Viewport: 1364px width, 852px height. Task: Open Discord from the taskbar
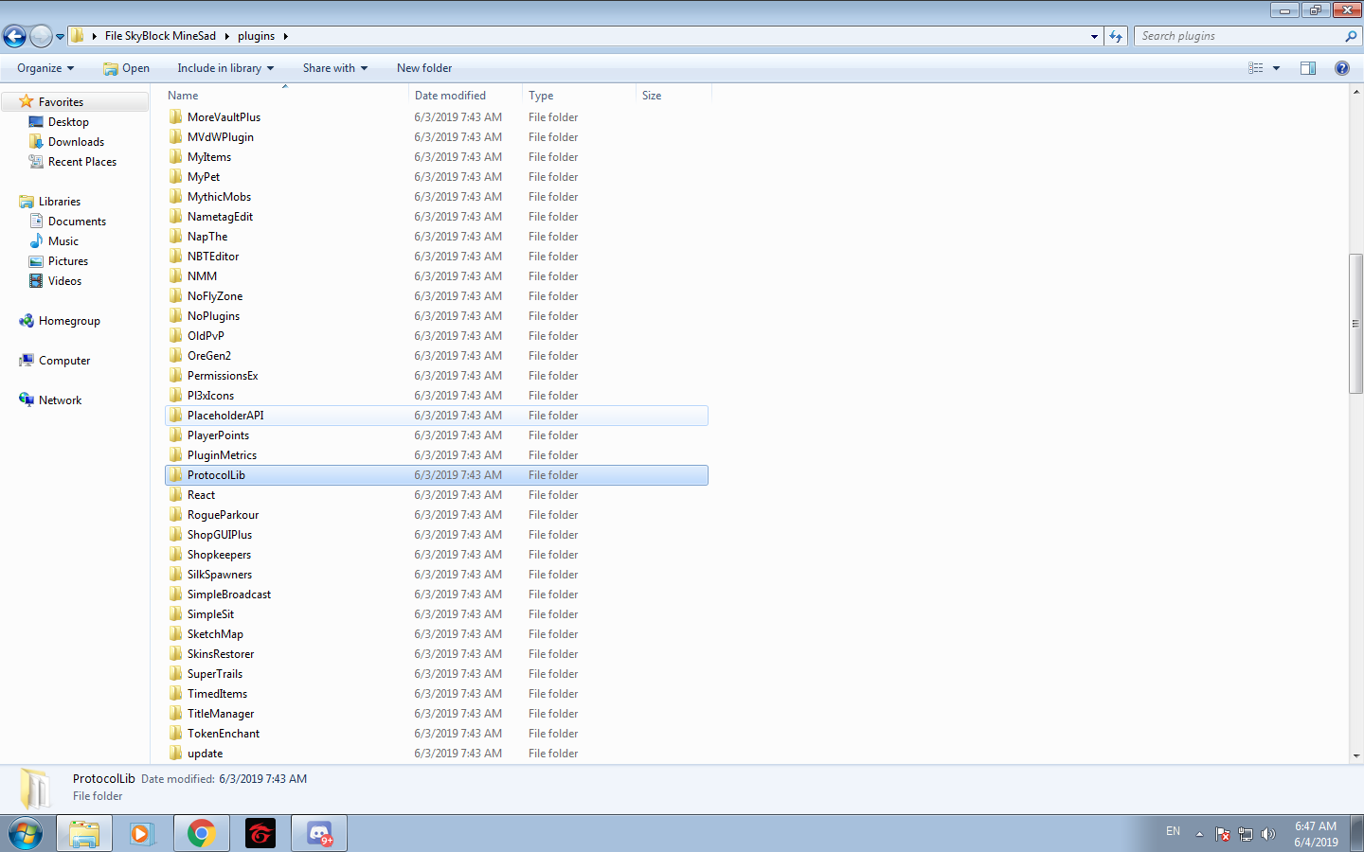(x=319, y=833)
